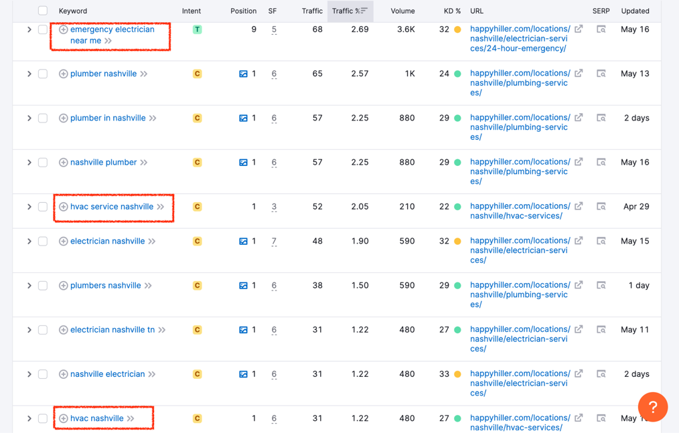Open SERP snapshot for plumbers nashville row
679x433 pixels.
tap(601, 285)
